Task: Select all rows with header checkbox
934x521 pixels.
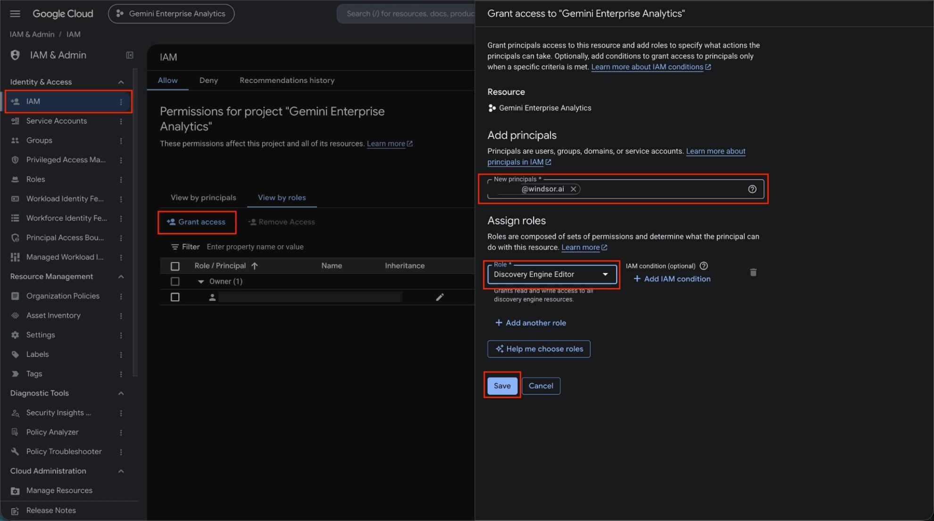Action: pyautogui.click(x=175, y=266)
